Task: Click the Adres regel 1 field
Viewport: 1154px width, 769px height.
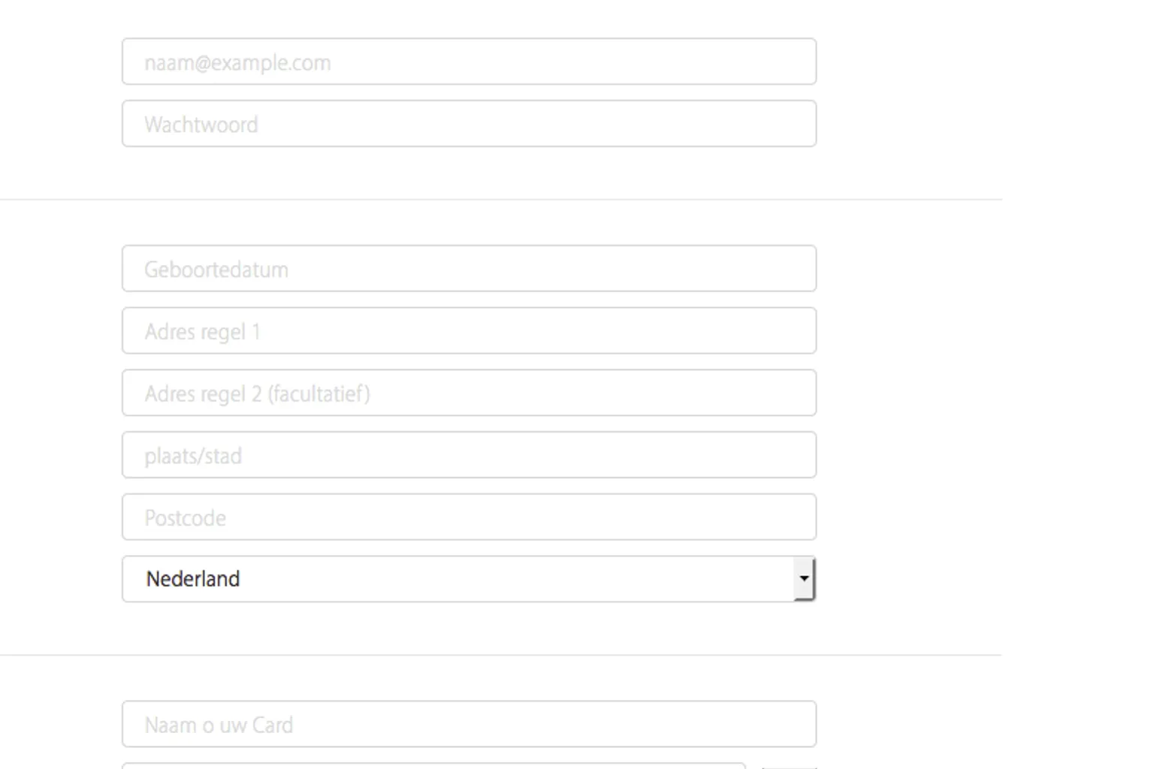Action: click(469, 331)
